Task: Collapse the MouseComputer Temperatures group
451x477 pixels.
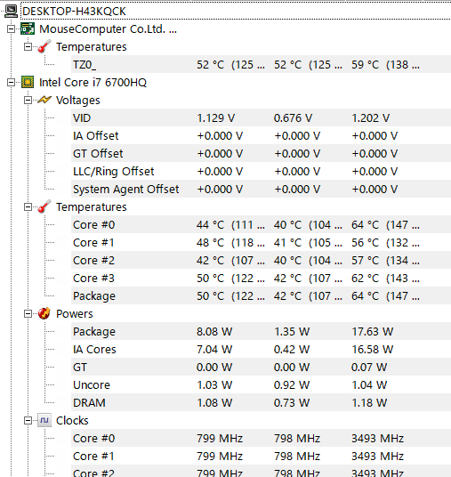Action: 28,47
